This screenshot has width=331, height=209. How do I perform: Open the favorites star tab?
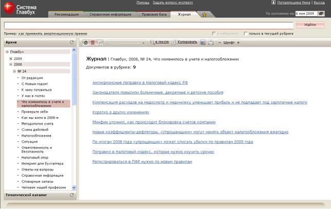(204, 15)
